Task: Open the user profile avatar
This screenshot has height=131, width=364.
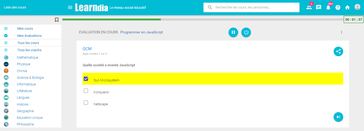Action: 357,7
